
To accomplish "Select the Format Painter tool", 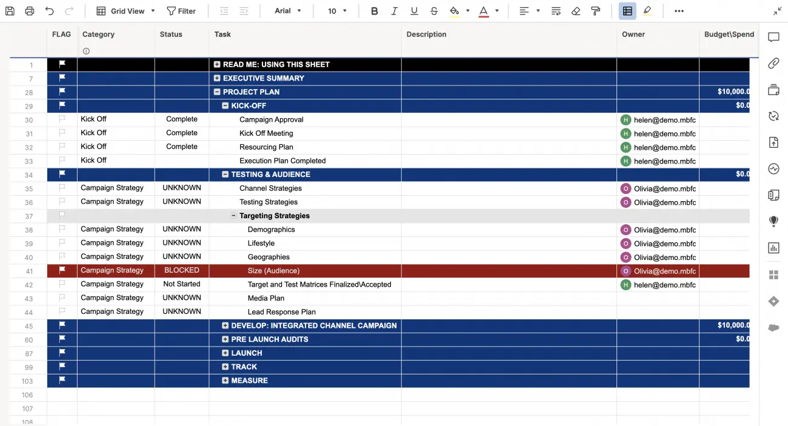I will coord(595,10).
